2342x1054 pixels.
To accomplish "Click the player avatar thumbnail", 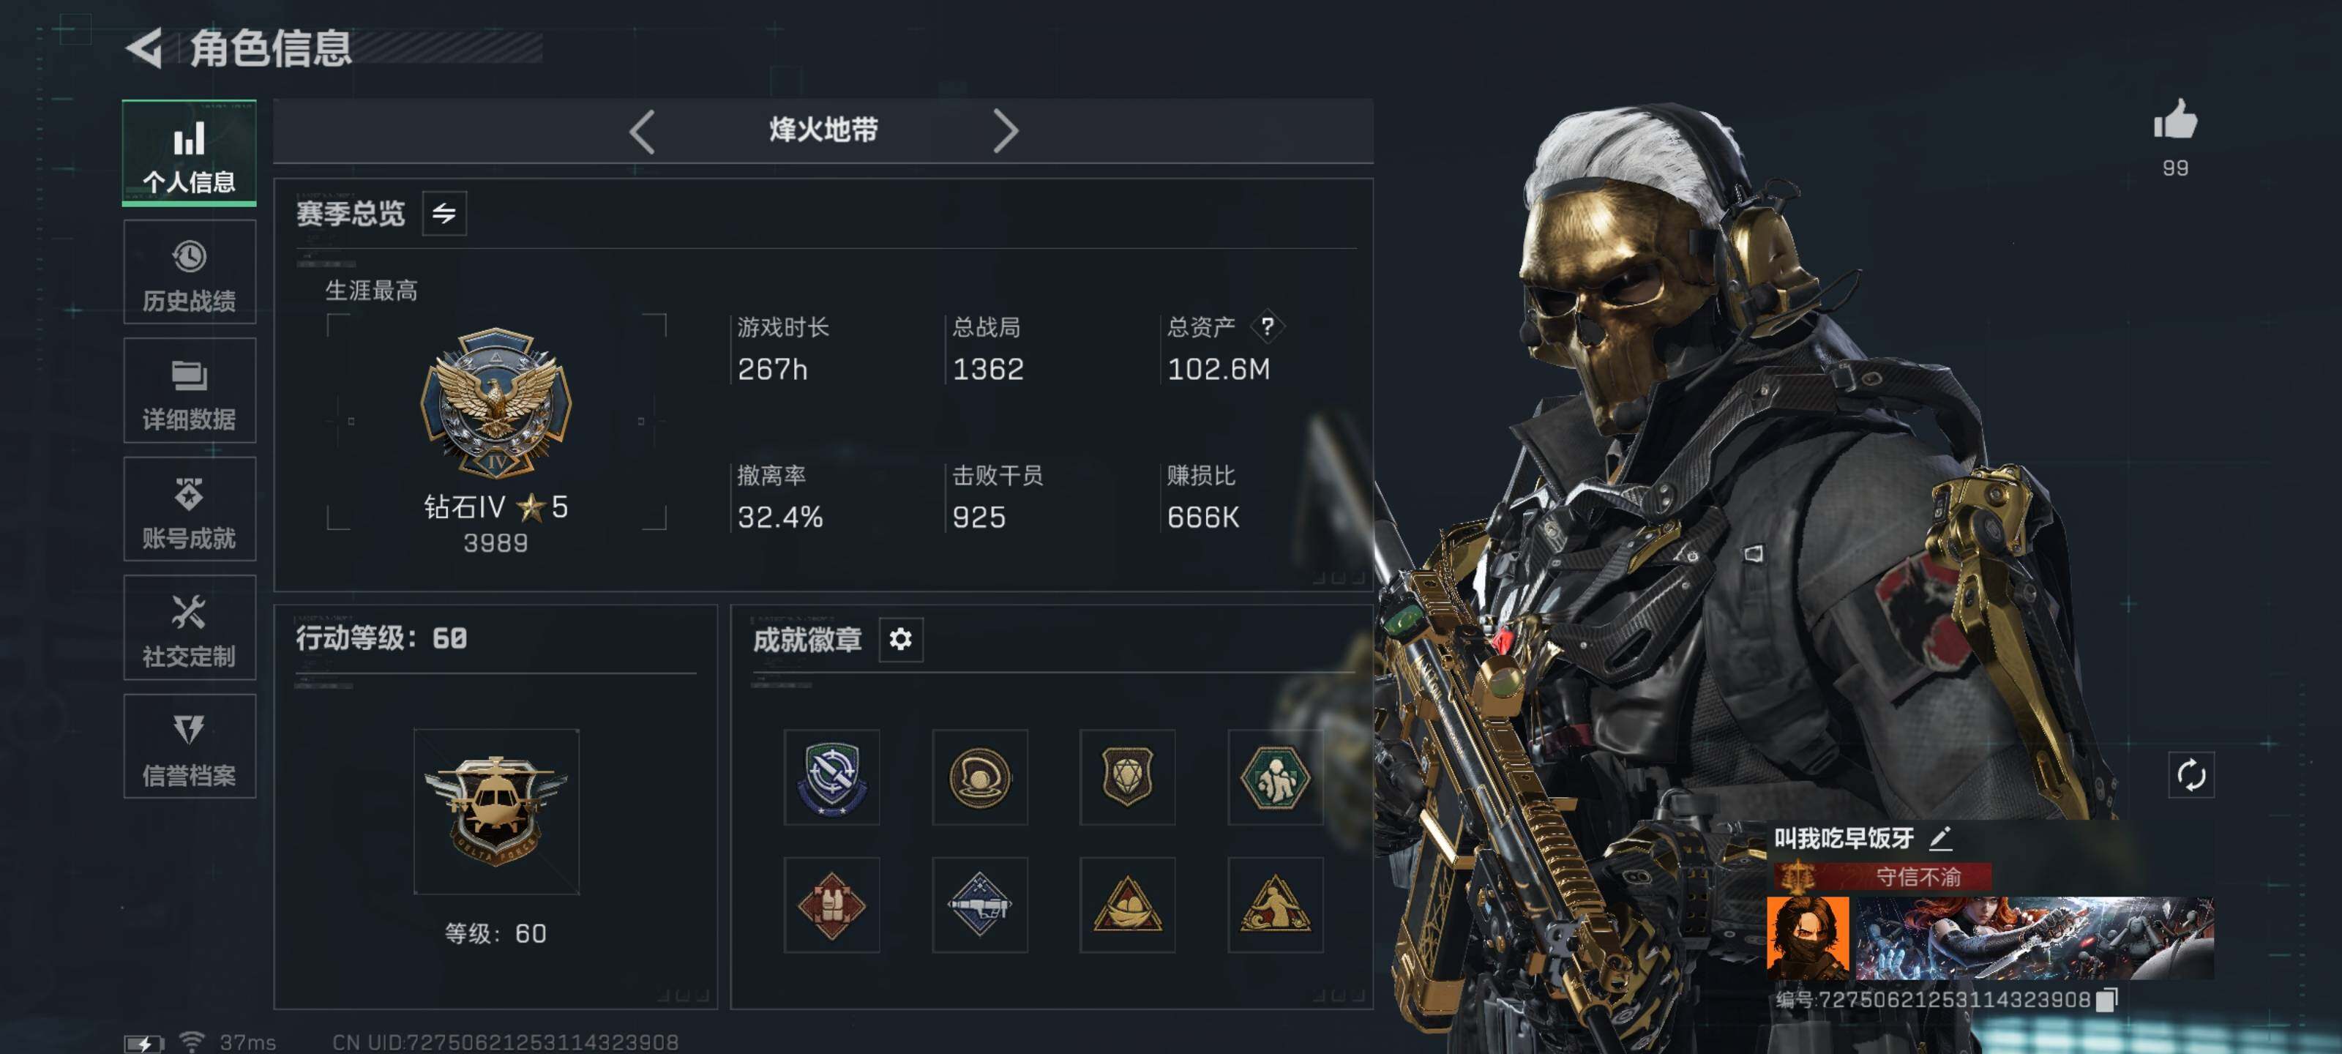I will tap(1806, 938).
